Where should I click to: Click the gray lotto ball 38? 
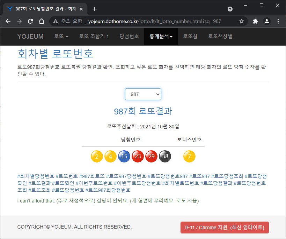click(x=165, y=156)
